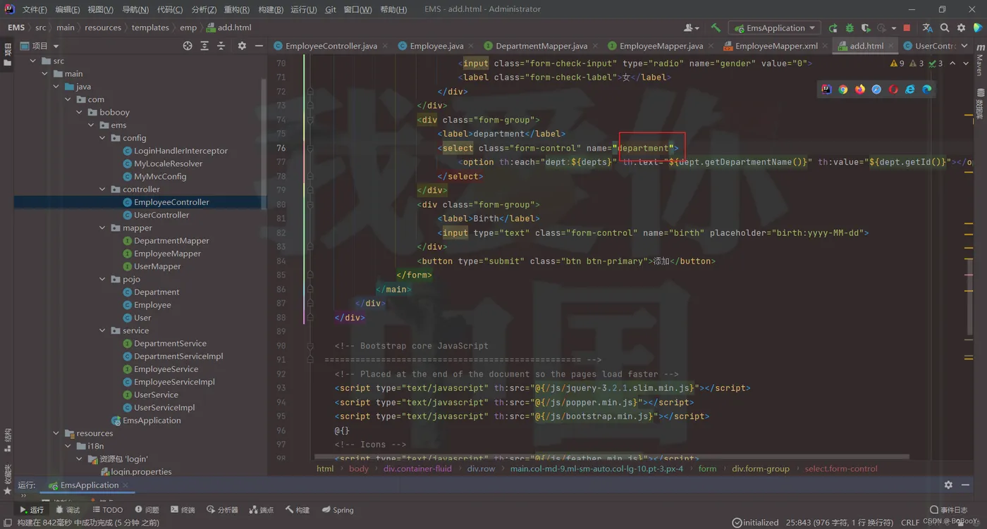Close the add.html editor tab
The width and height of the screenshot is (987, 529).
891,46
